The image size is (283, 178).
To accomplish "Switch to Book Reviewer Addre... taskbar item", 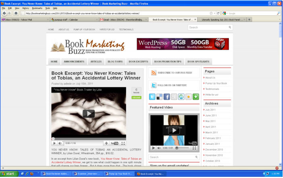I will tap(56, 174).
